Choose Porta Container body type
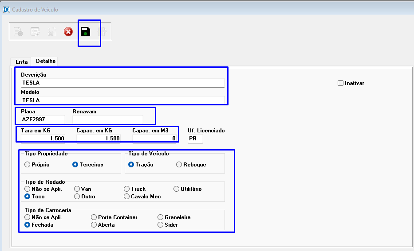Image resolution: width=414 pixels, height=251 pixels. [94, 217]
